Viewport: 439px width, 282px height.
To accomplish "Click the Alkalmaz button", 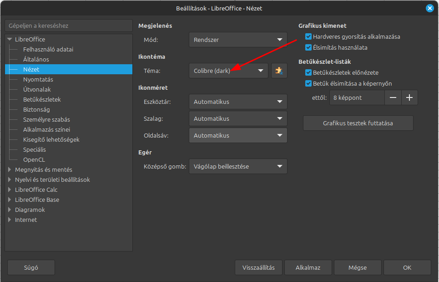I will pos(308,268).
